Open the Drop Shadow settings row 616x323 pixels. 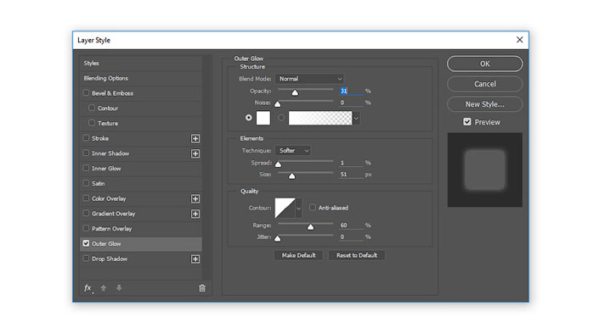[x=141, y=259]
